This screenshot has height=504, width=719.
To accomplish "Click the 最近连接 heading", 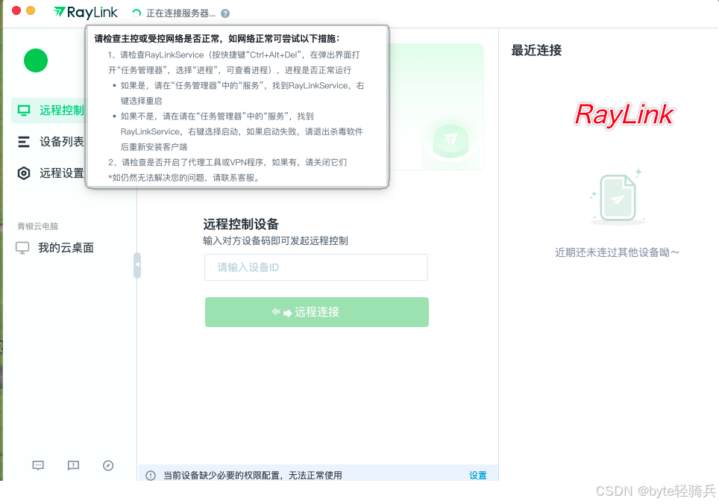I will tap(536, 50).
